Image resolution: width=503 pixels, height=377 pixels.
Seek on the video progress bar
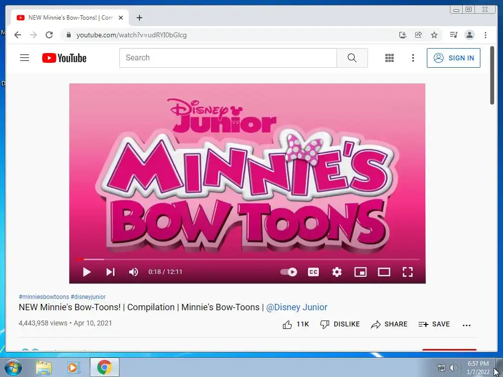coord(248,259)
